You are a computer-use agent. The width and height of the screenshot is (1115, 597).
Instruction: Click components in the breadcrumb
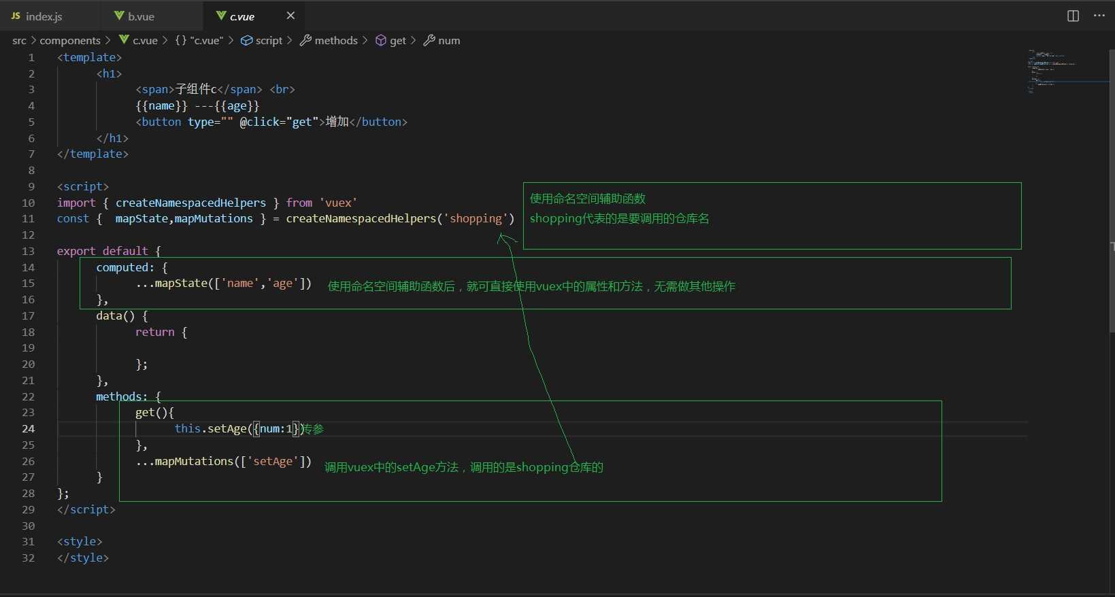click(70, 41)
